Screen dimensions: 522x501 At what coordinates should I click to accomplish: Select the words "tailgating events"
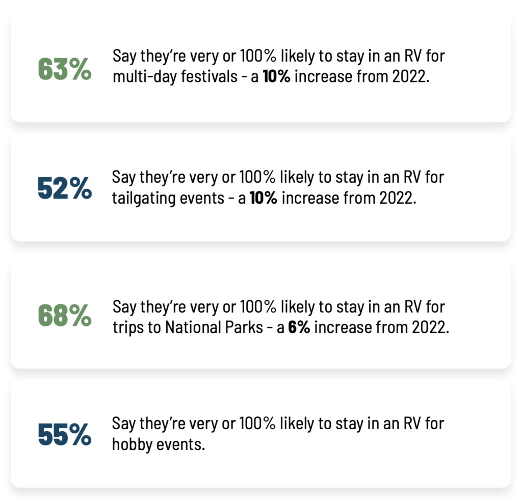click(168, 199)
